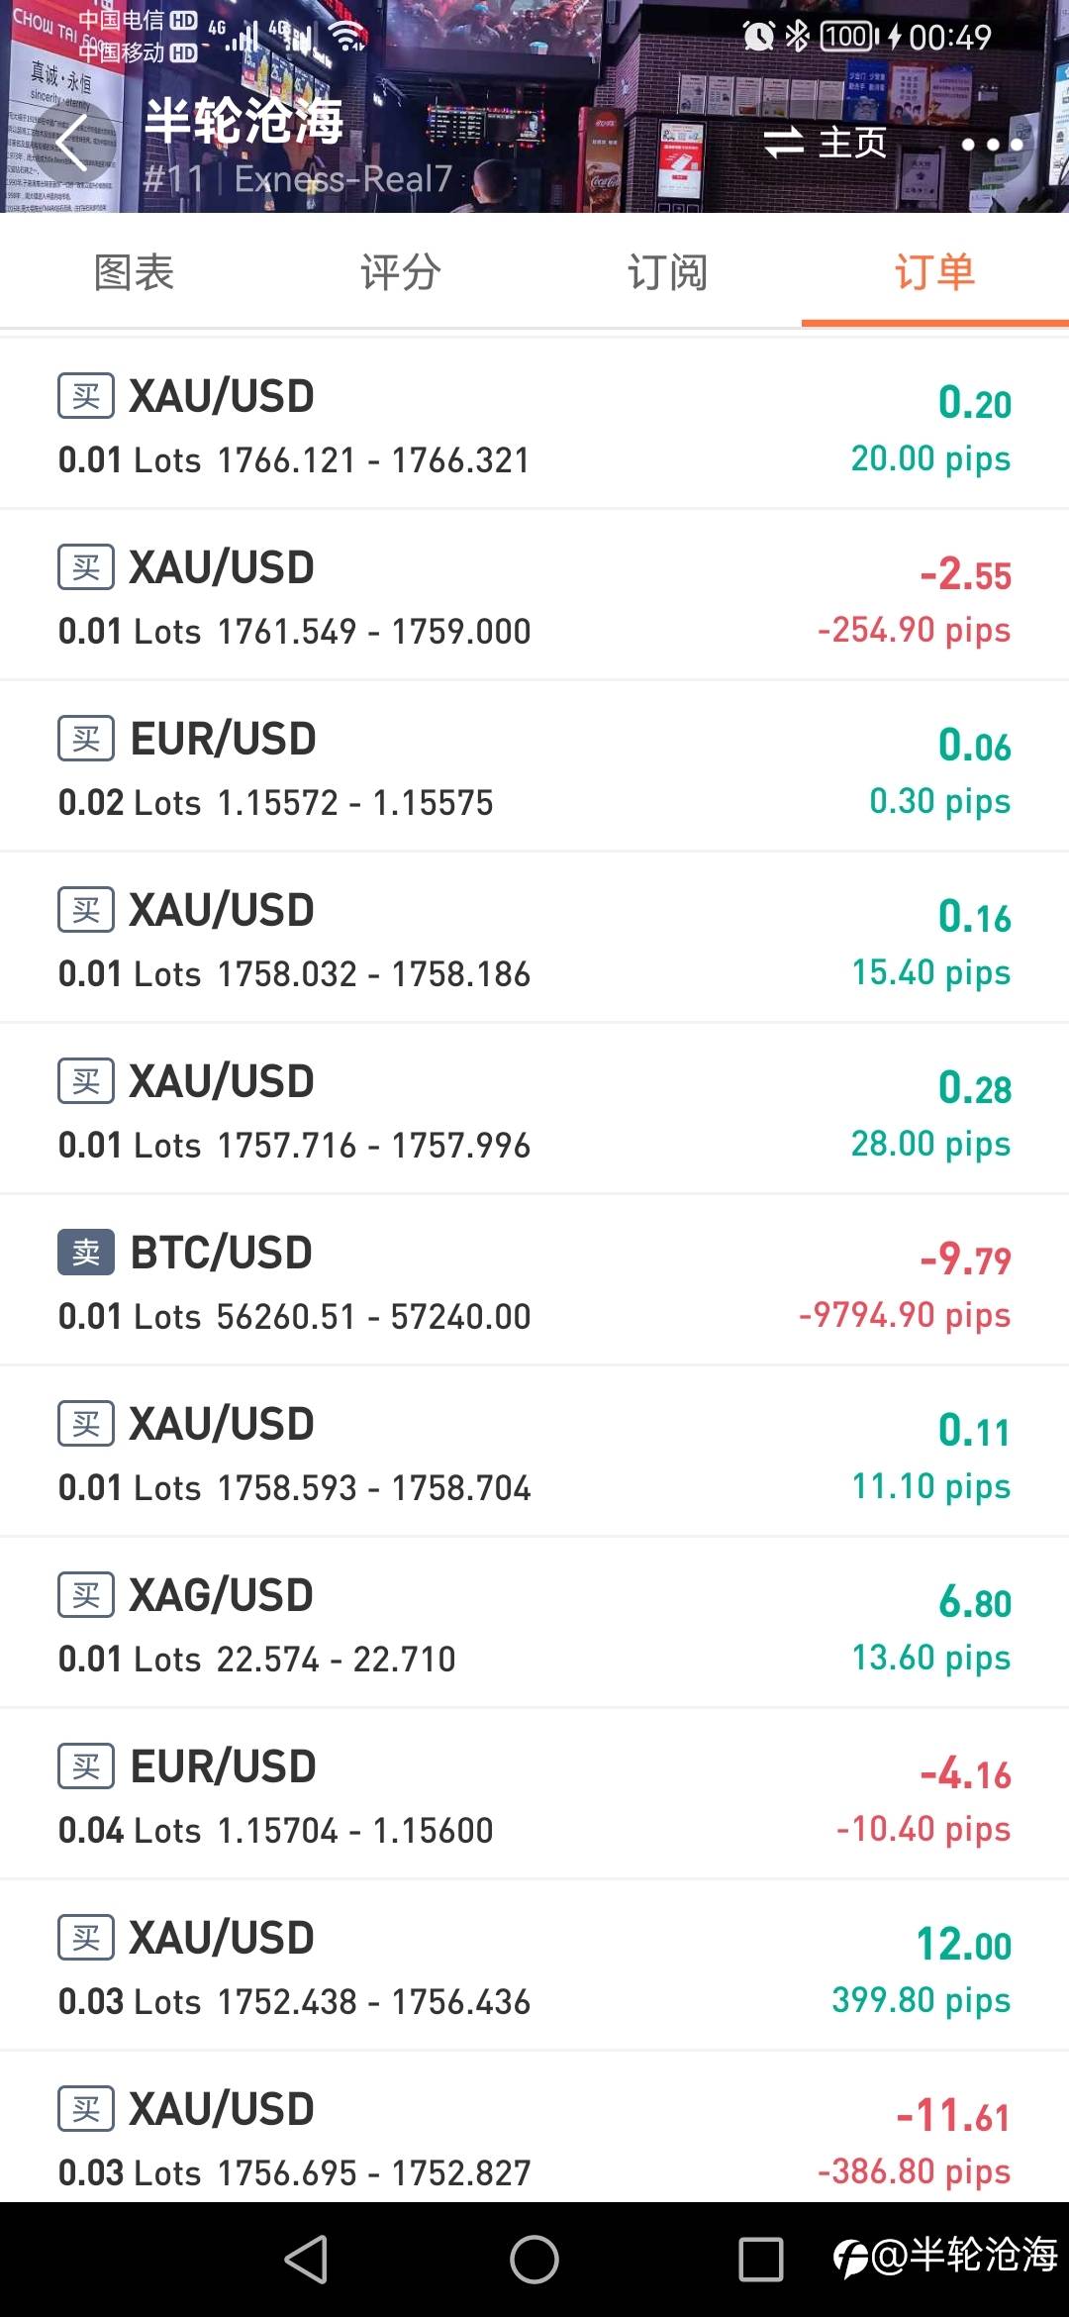Tap the Android home circle button
This screenshot has width=1069, height=2317.
pyautogui.click(x=534, y=2259)
